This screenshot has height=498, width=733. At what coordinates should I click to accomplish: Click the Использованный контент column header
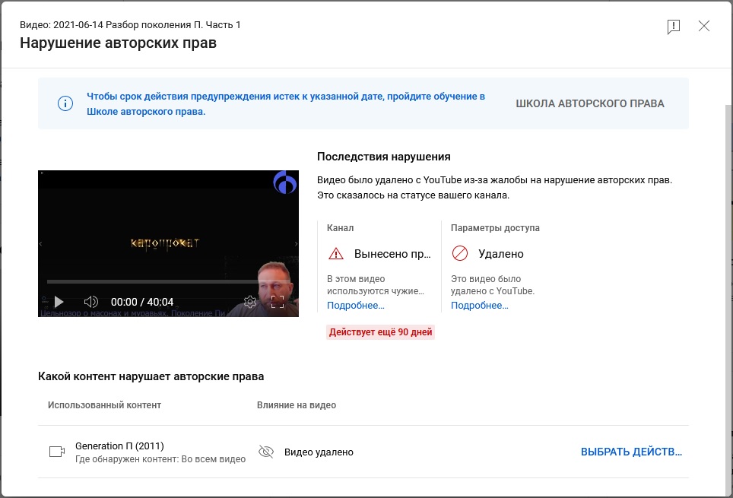pyautogui.click(x=104, y=405)
